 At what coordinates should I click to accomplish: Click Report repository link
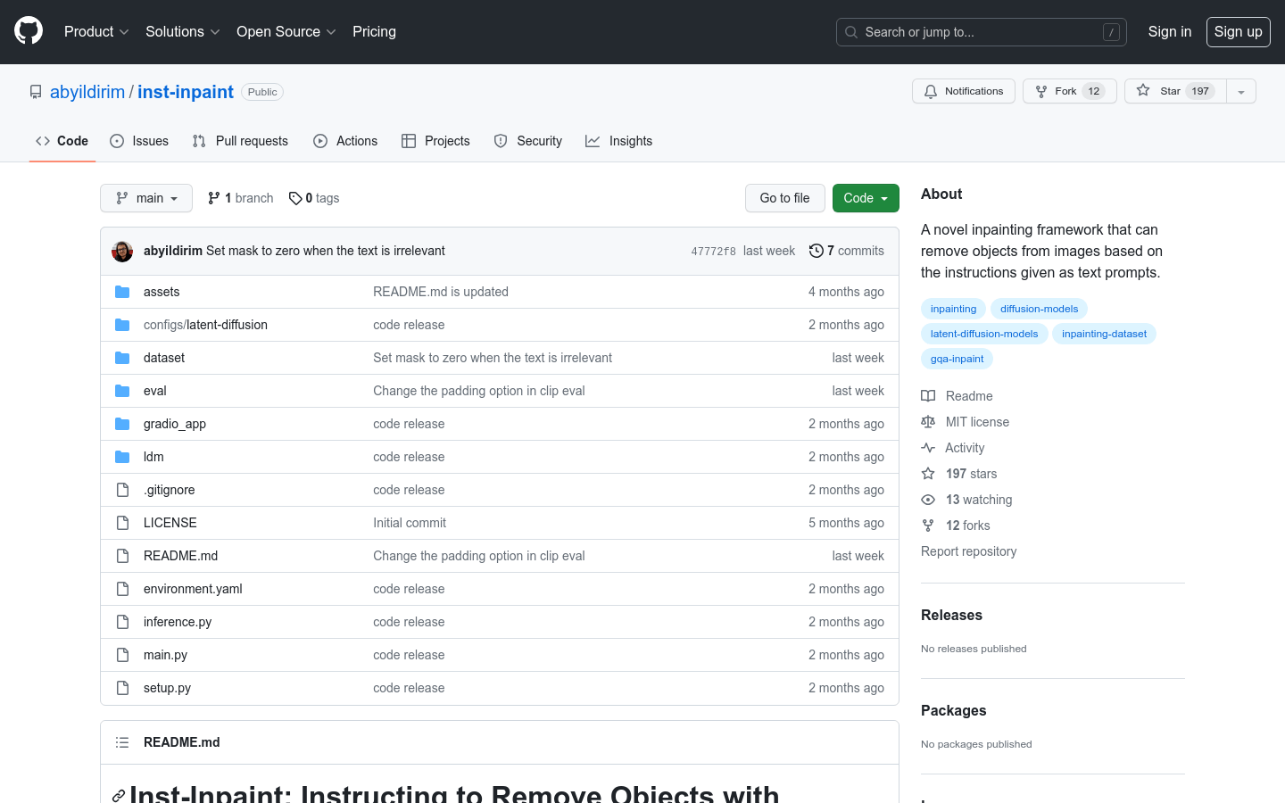968,551
